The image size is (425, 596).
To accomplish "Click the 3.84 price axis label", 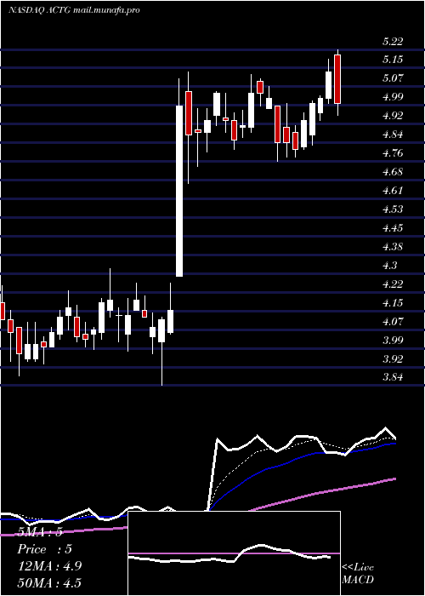I will 393,378.
